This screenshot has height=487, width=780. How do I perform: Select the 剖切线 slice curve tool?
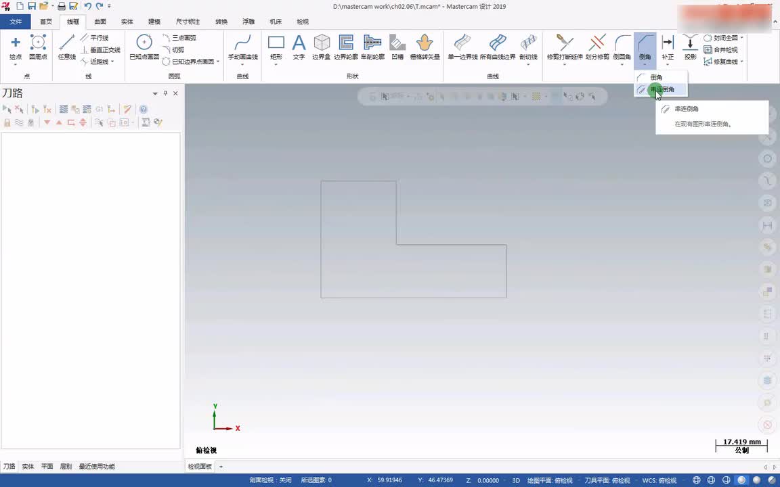point(528,48)
